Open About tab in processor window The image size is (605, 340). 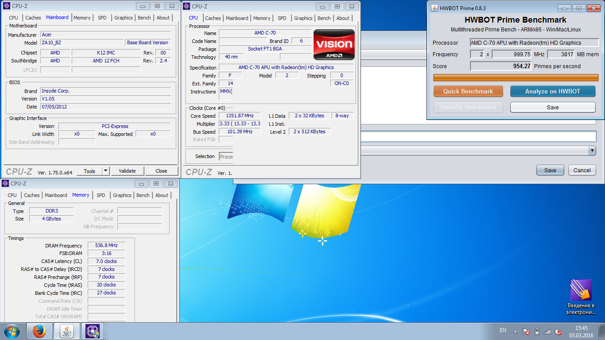343,18
